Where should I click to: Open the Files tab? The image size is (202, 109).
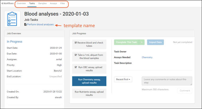[62, 4]
